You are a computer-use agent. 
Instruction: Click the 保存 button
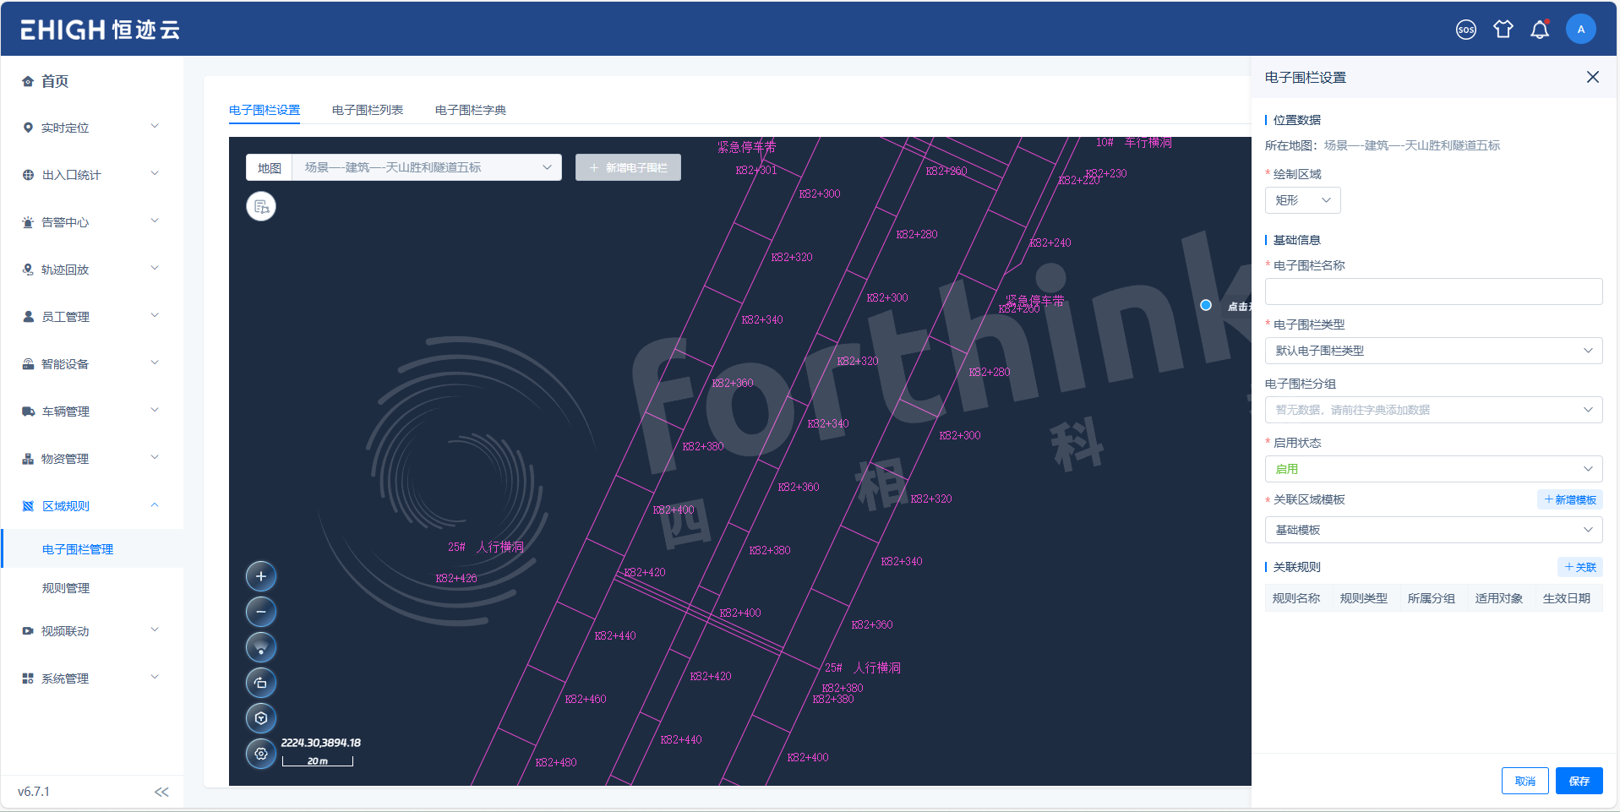pyautogui.click(x=1579, y=781)
